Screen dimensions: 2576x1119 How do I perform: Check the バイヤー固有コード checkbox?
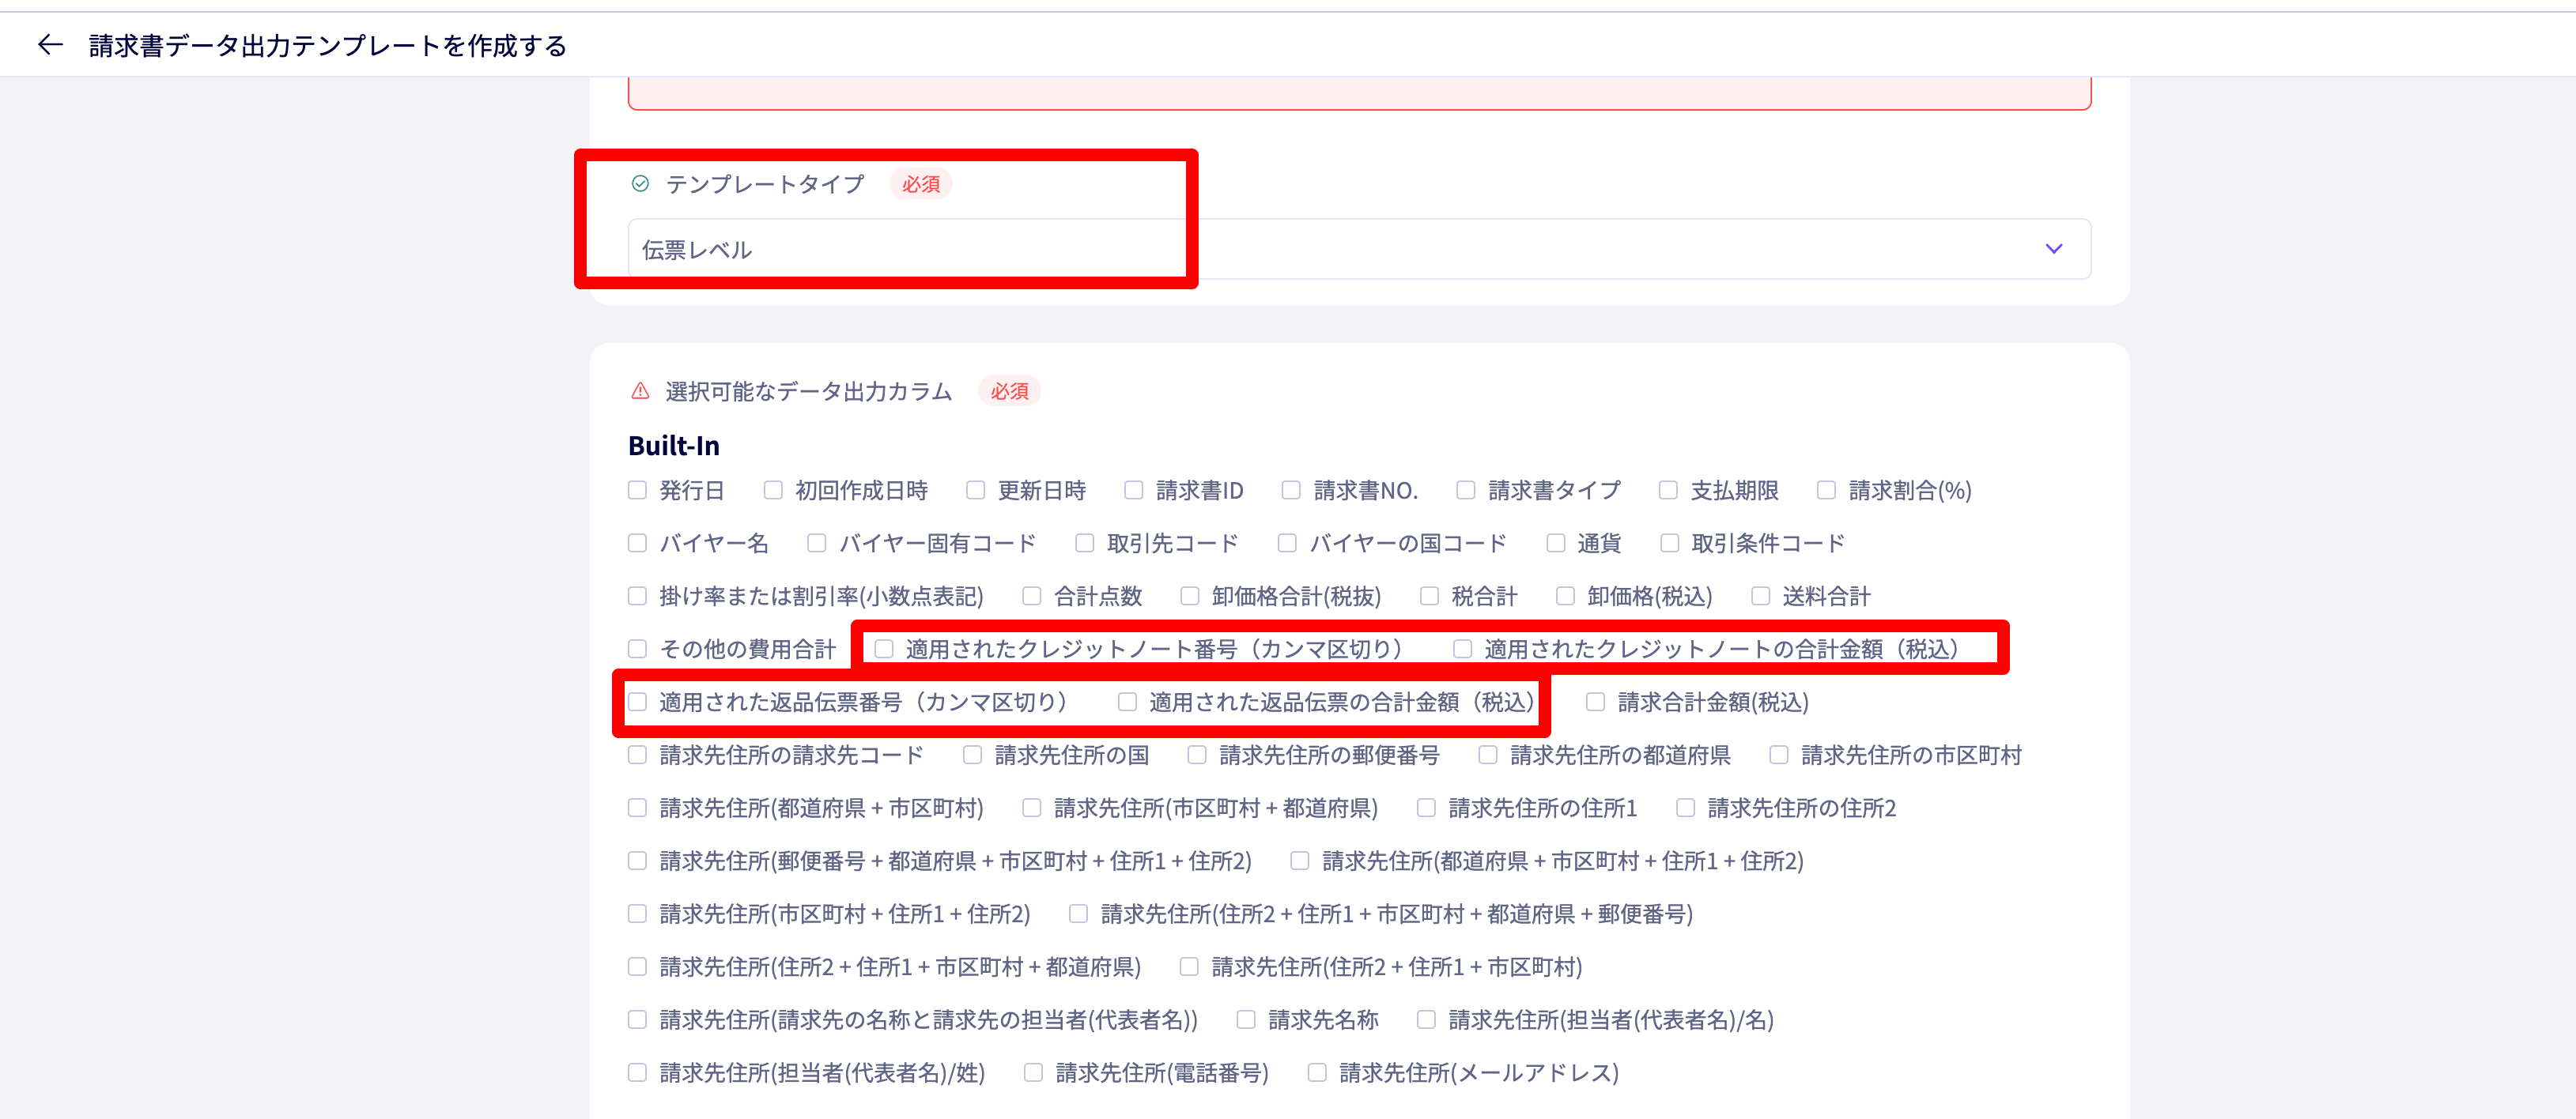(x=817, y=543)
